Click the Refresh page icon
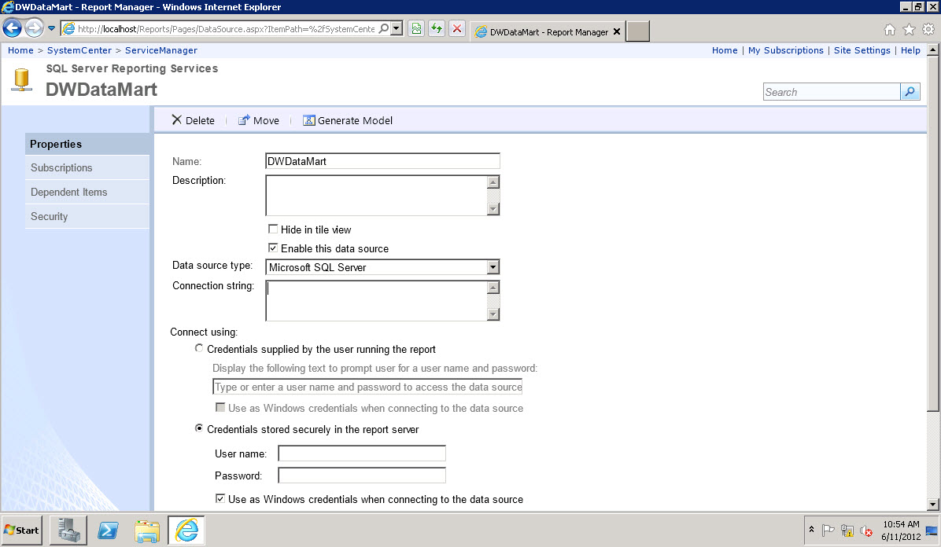This screenshot has width=941, height=547. pyautogui.click(x=437, y=28)
